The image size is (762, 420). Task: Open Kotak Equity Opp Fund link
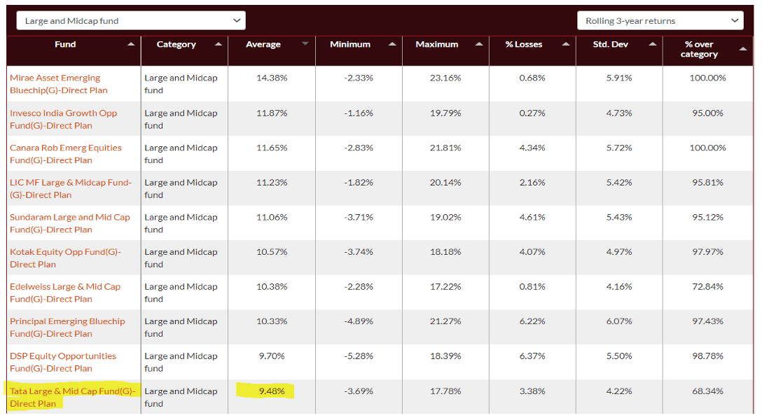click(x=65, y=258)
